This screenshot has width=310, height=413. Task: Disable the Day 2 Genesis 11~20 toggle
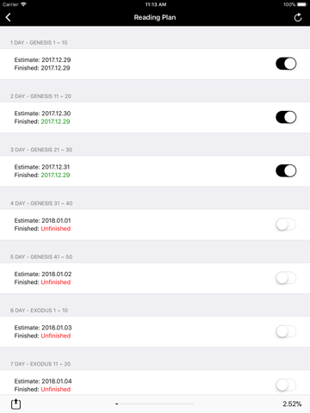(x=286, y=117)
